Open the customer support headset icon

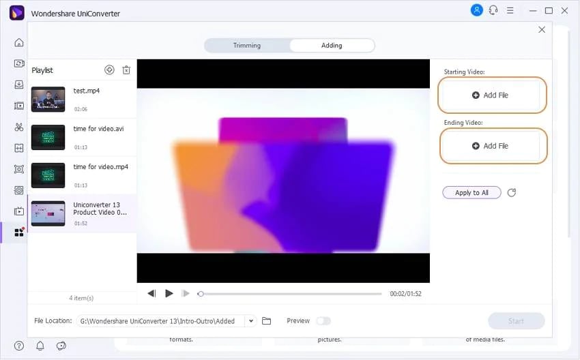click(x=493, y=10)
